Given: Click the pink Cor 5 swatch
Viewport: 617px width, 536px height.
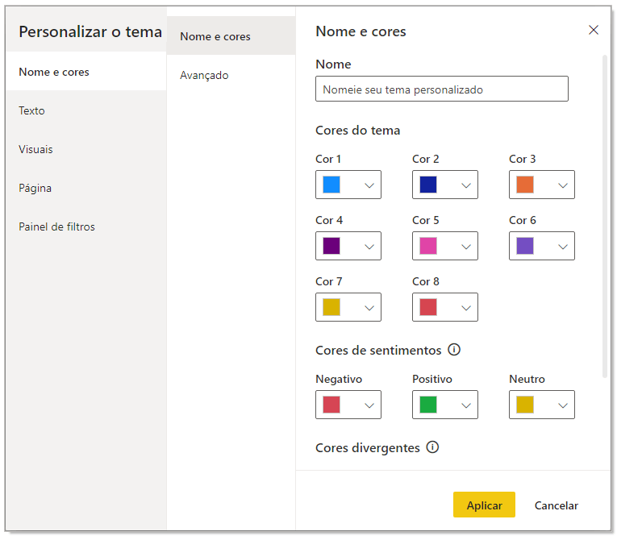Looking at the screenshot, I should coord(428,246).
